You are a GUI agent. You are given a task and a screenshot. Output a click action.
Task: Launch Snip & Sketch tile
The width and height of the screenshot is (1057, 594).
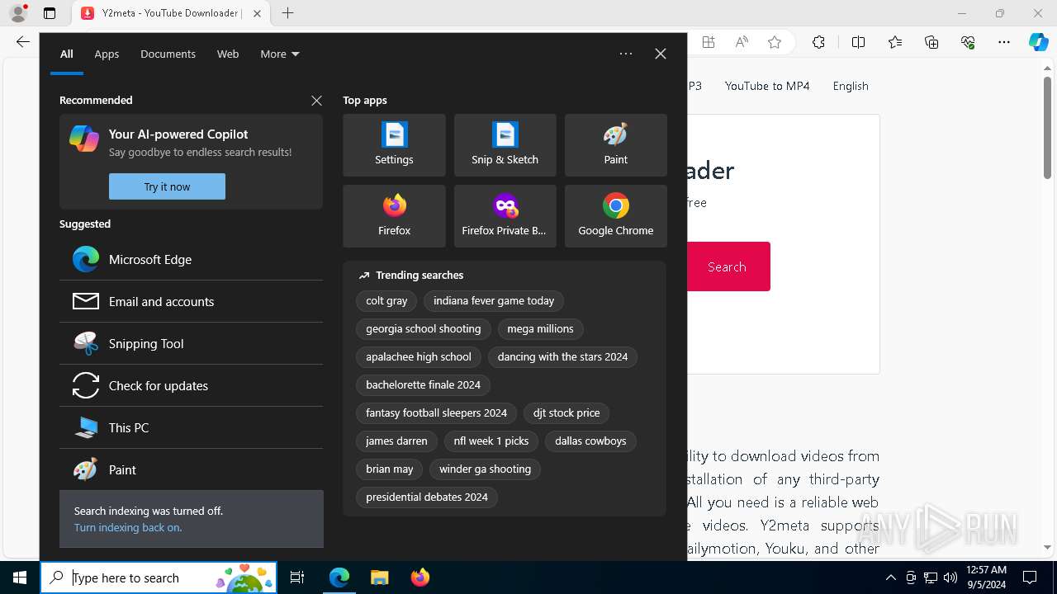tap(505, 145)
